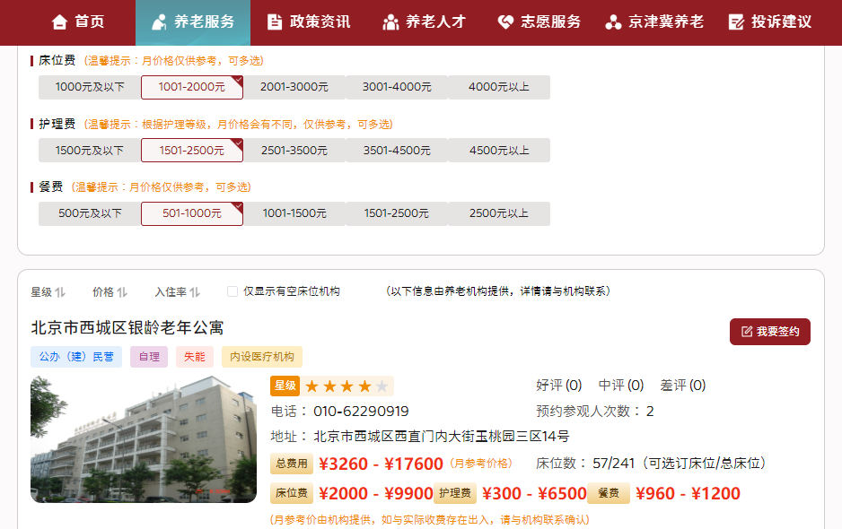Sort results by 价格

pos(110,291)
